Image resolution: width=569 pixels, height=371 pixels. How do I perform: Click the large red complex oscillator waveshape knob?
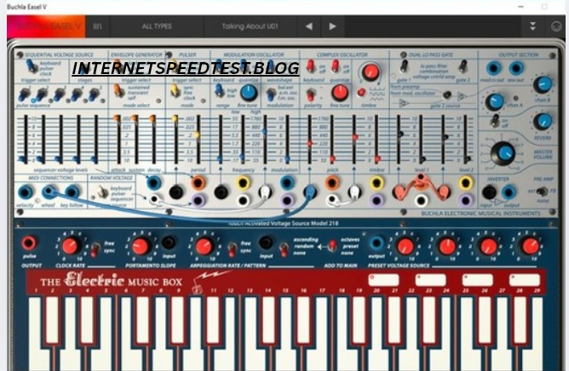coord(371,71)
